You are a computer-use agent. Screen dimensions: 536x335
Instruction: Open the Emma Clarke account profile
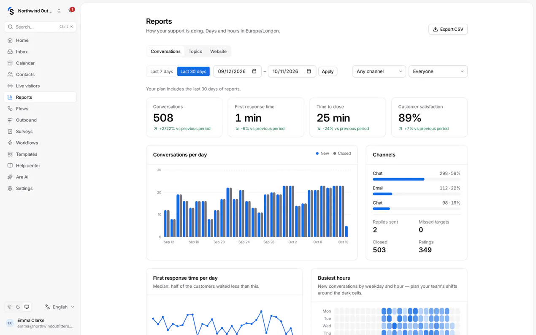(x=40, y=323)
